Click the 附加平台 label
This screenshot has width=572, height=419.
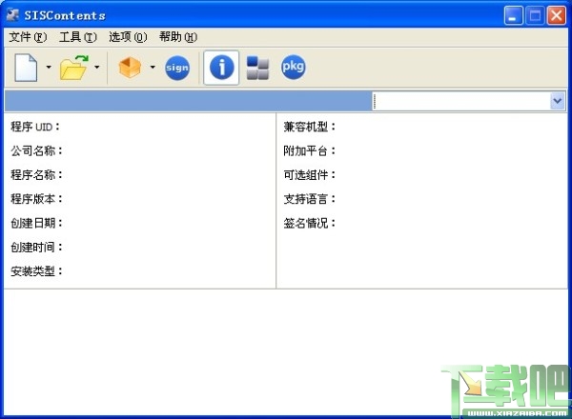tap(309, 150)
